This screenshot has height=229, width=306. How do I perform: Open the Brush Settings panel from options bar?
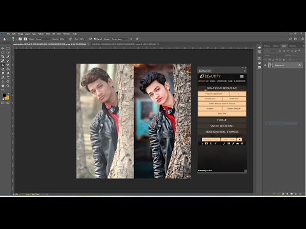click(x=20, y=39)
